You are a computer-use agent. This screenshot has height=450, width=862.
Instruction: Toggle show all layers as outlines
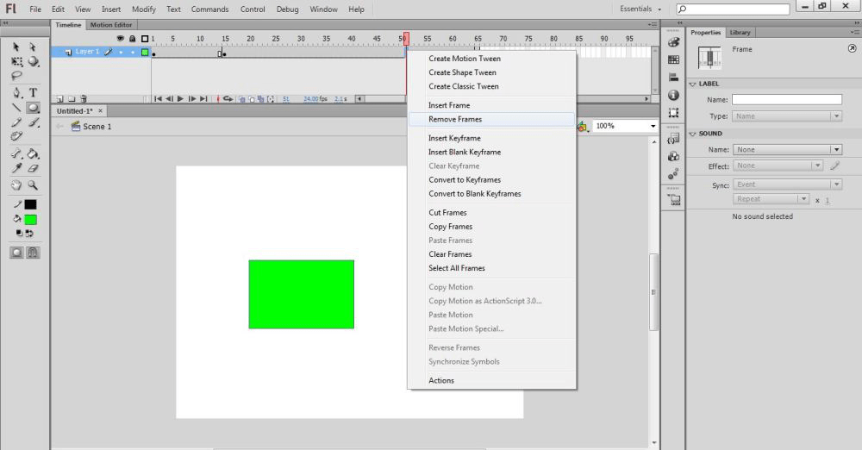(145, 39)
